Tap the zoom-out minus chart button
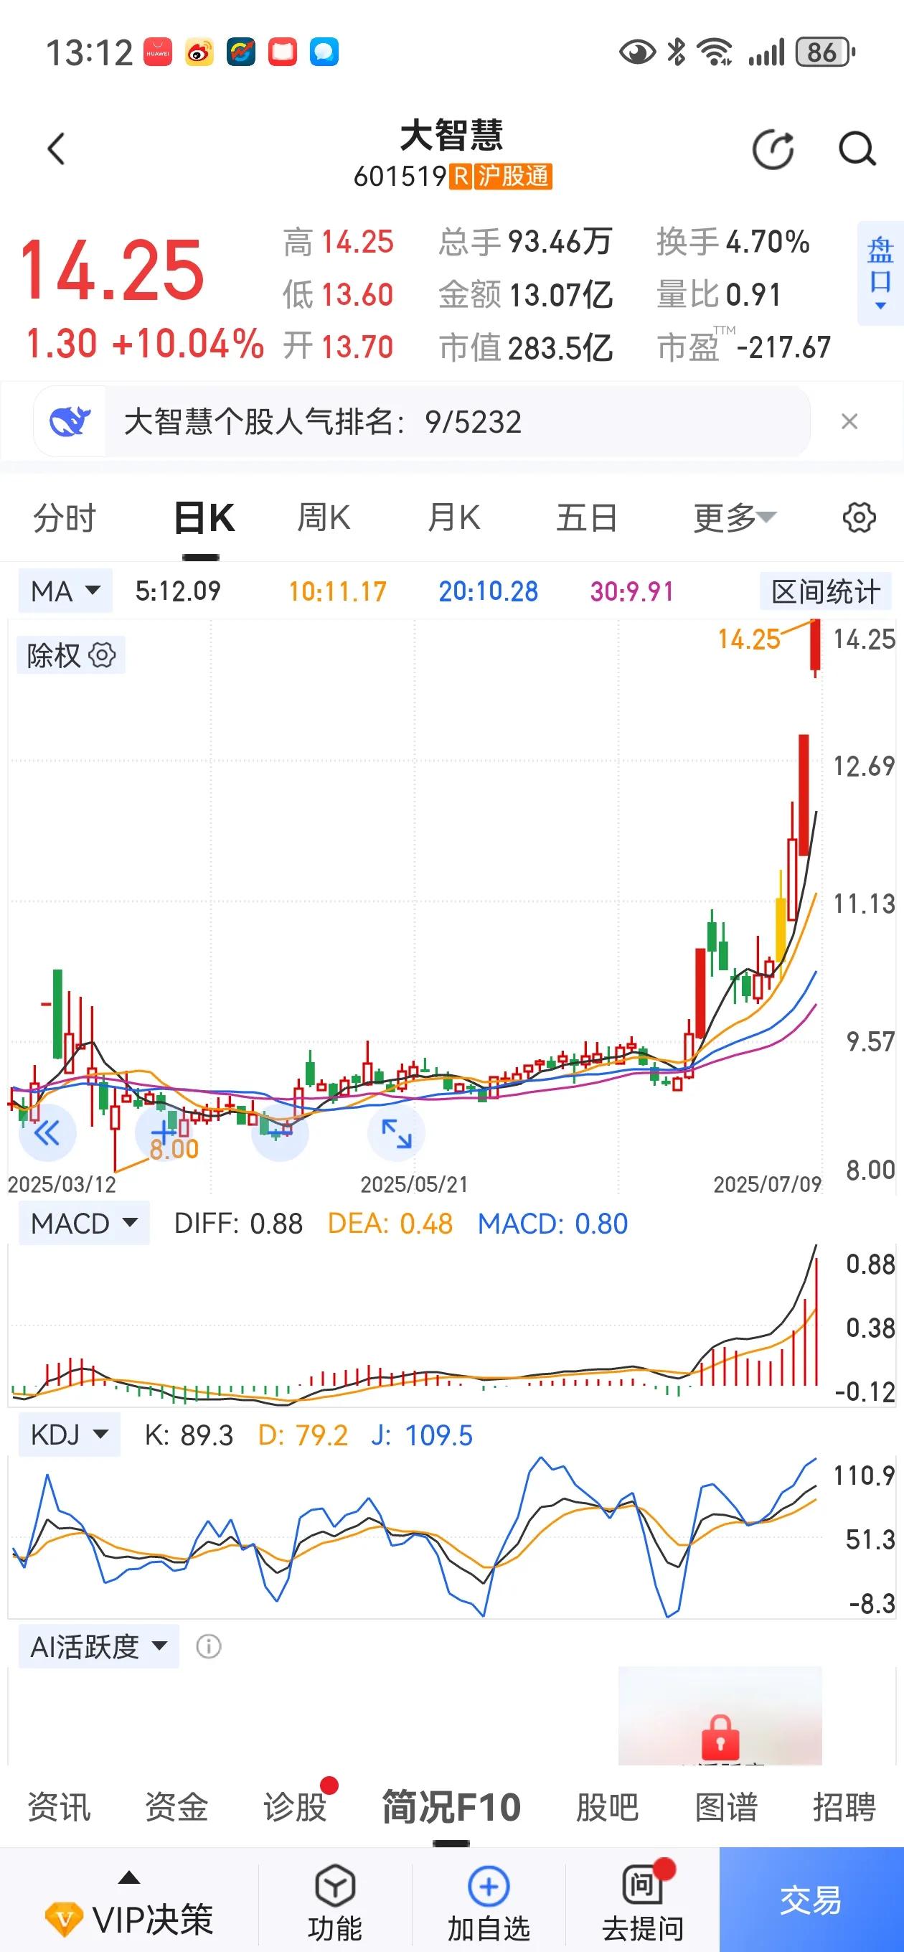 (281, 1133)
